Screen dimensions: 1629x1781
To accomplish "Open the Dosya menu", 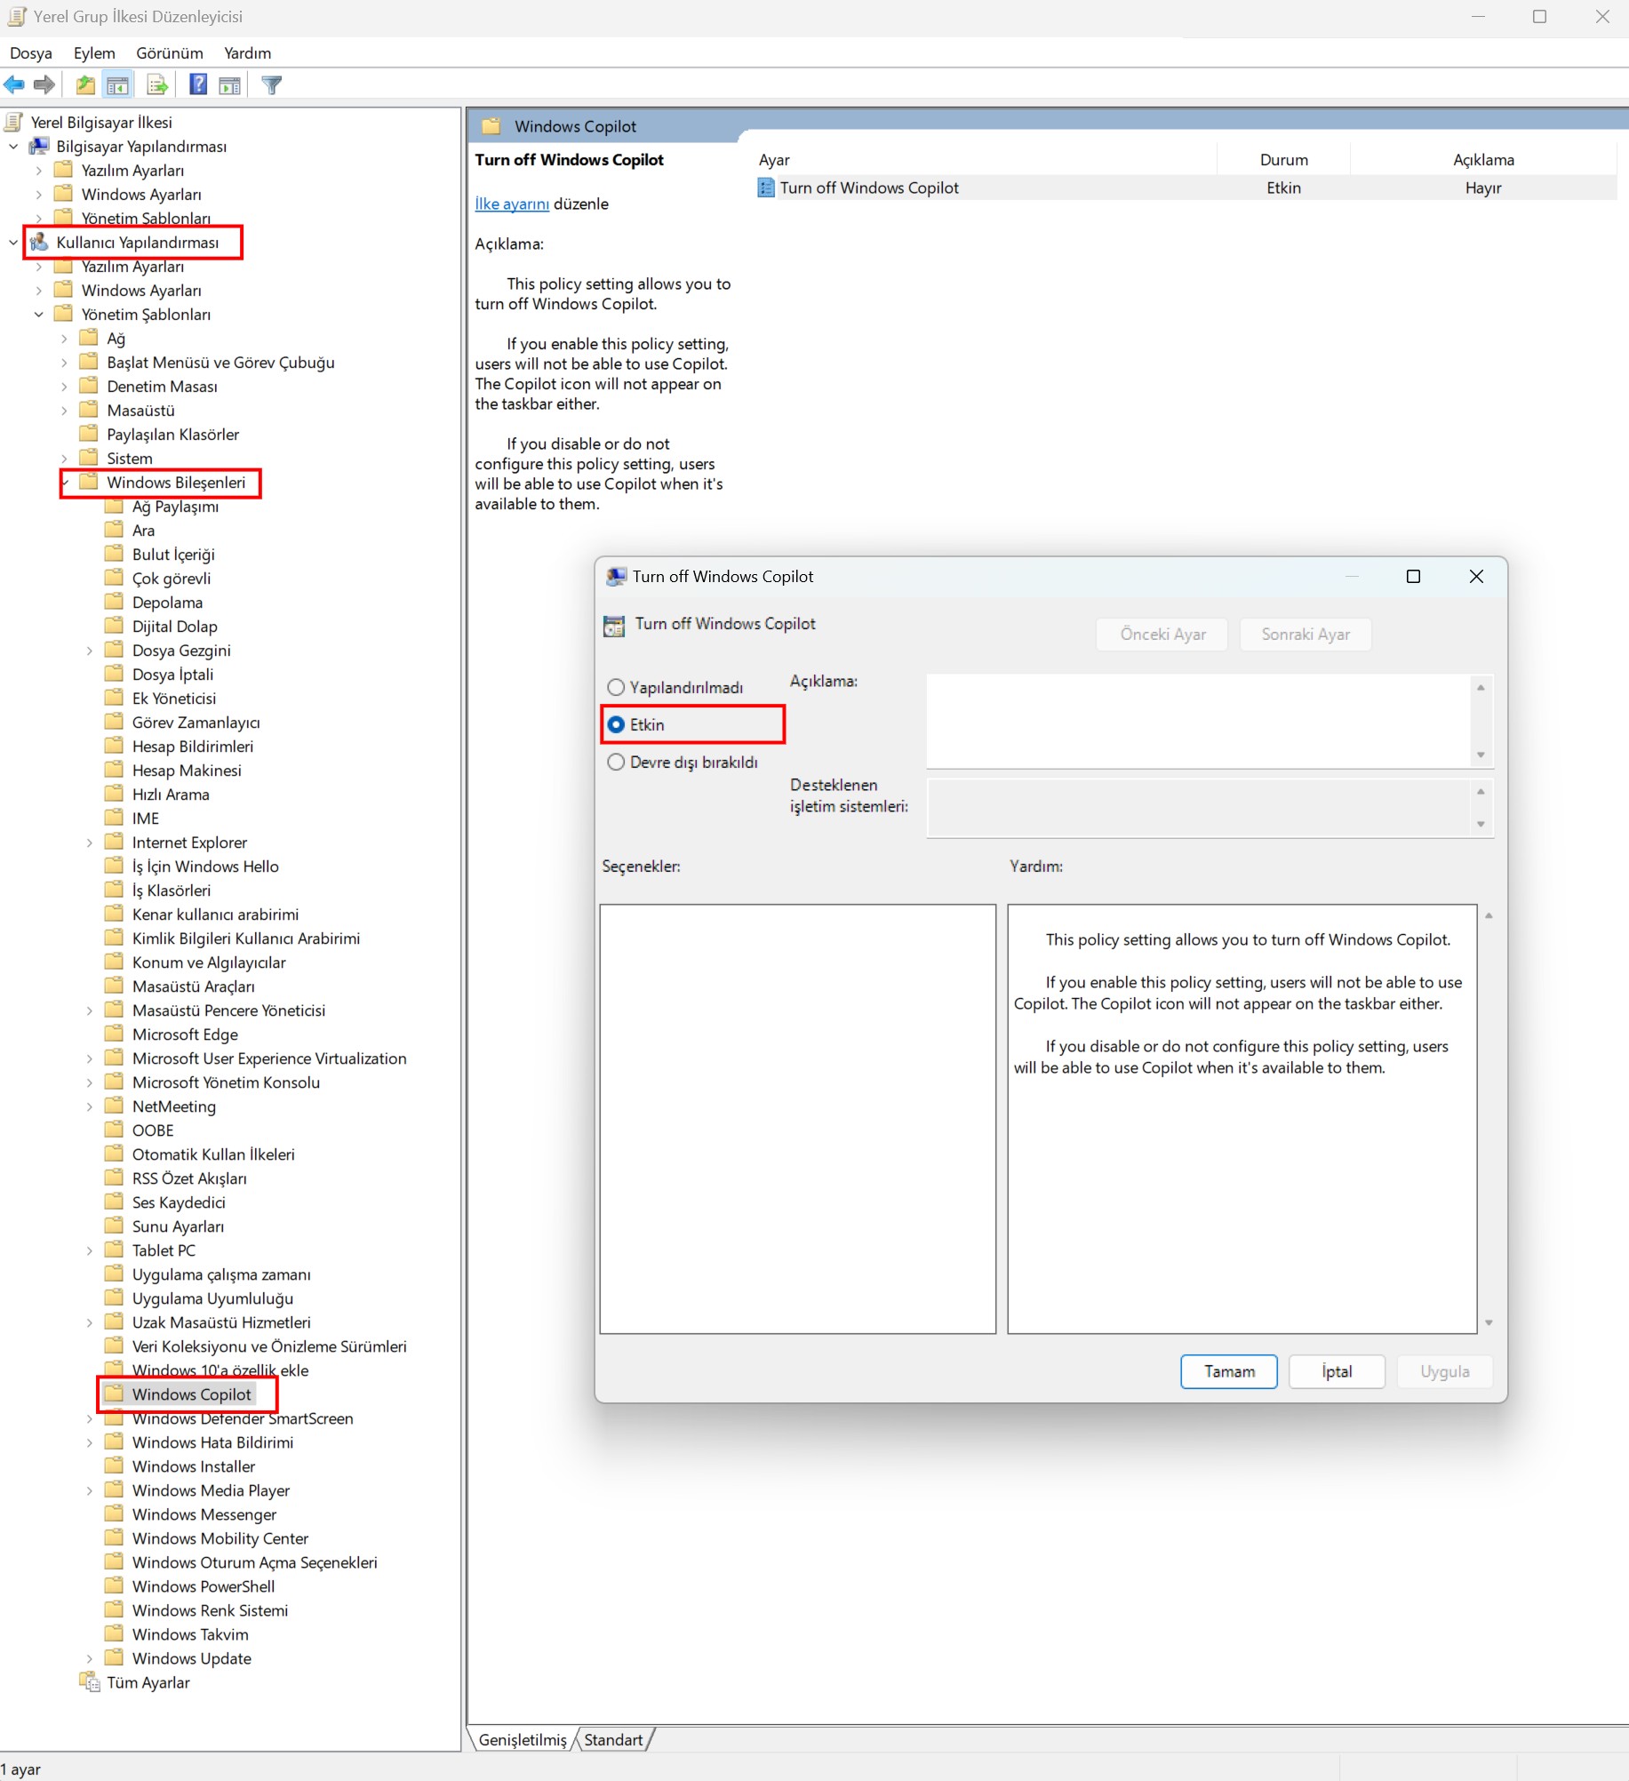I will click(31, 53).
